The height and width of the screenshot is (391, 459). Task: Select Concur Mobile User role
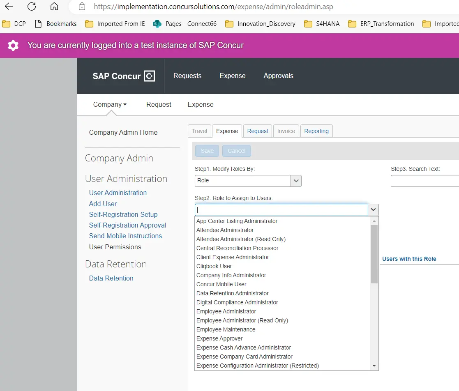pyautogui.click(x=282, y=285)
